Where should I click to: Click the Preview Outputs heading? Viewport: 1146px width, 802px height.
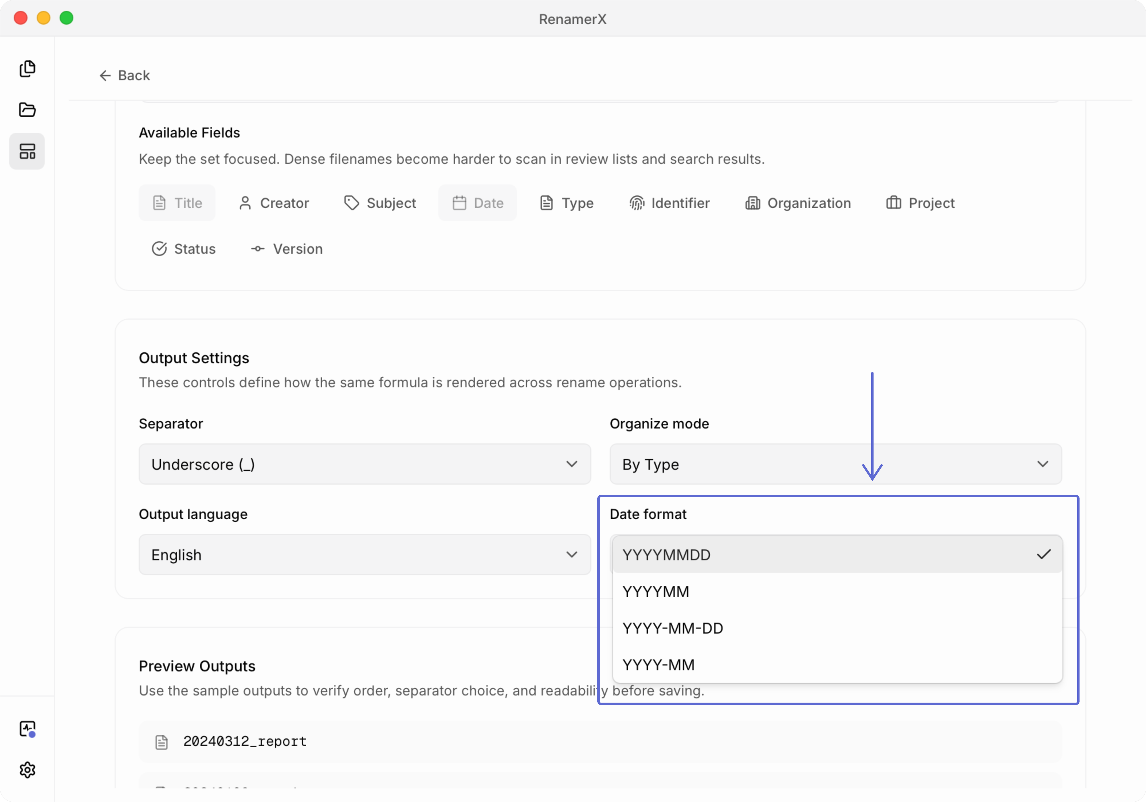click(x=197, y=666)
